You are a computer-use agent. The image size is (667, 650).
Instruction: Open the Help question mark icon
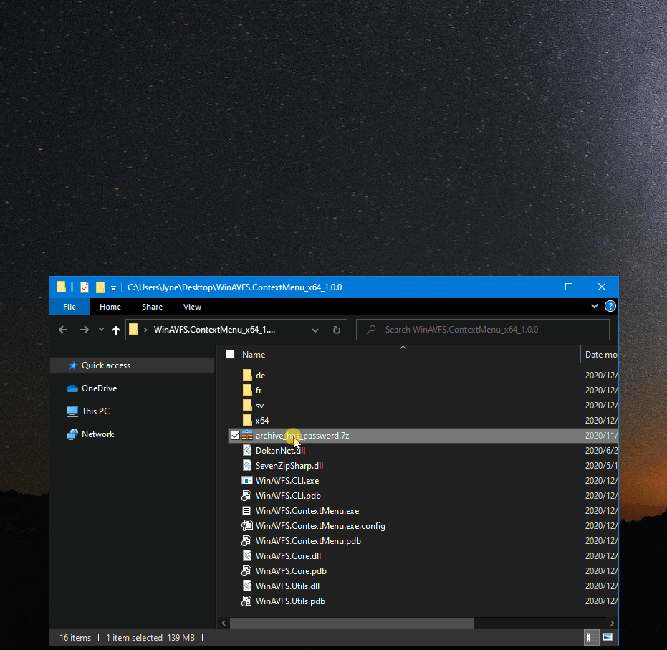coord(610,306)
